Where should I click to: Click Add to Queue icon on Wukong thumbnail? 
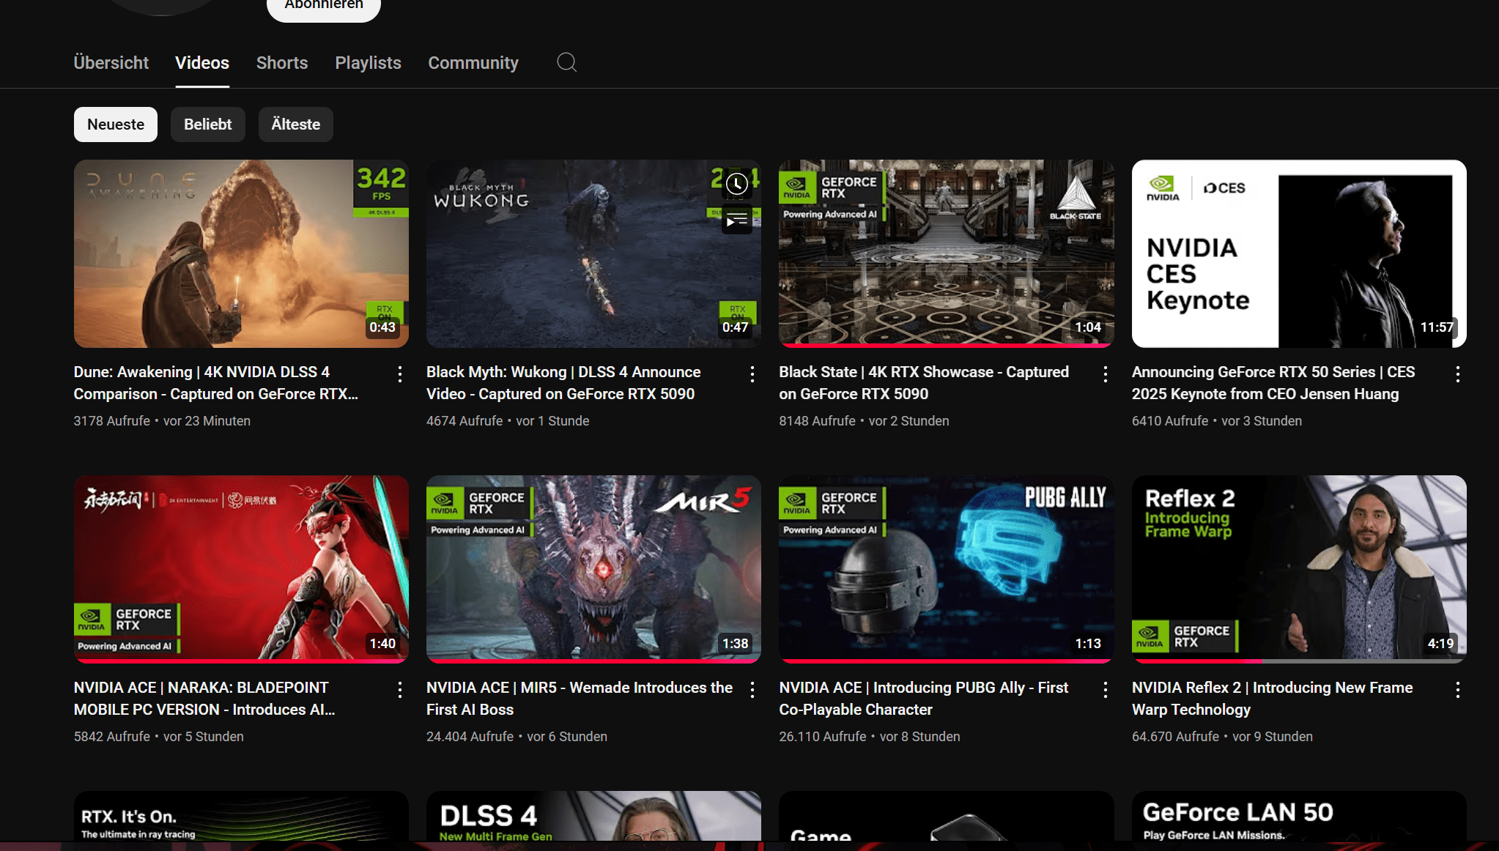click(737, 220)
